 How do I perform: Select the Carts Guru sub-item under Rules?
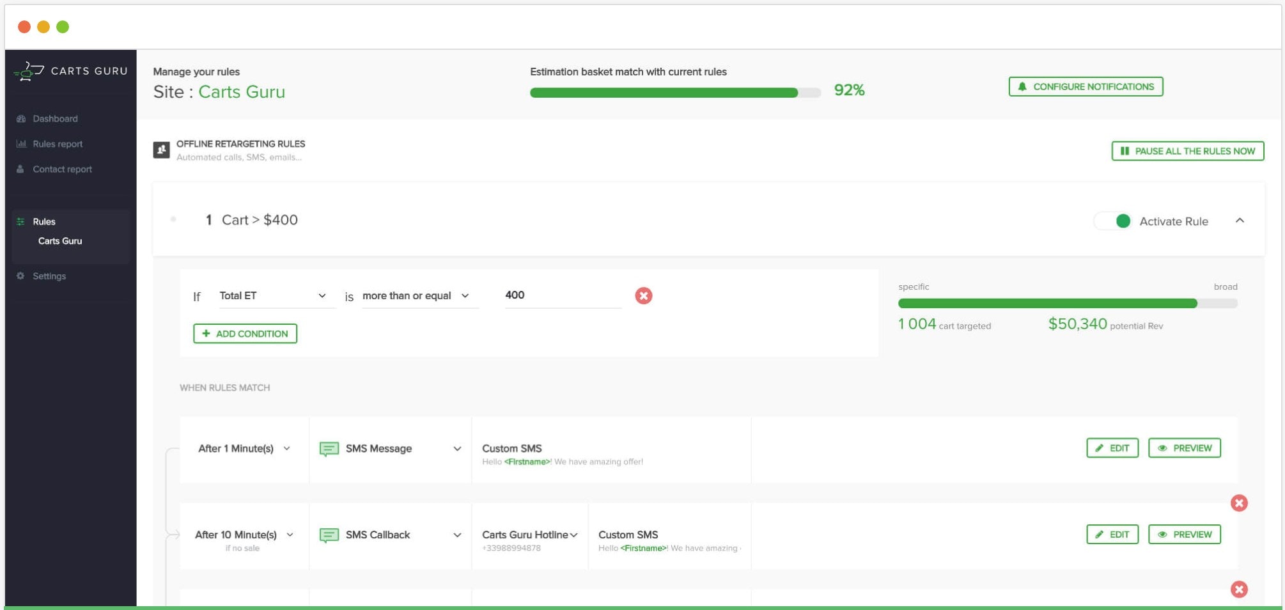pos(60,241)
